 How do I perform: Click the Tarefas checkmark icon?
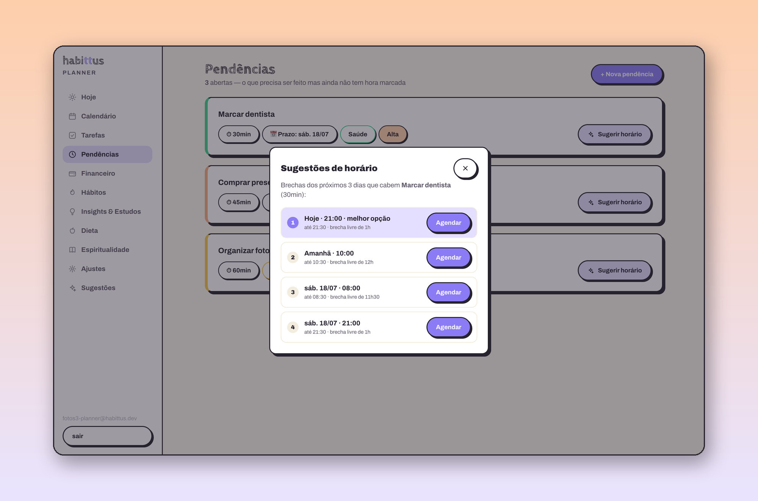point(72,135)
